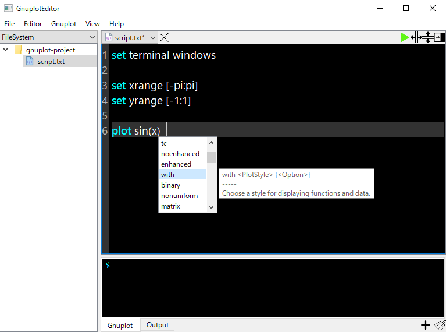Choose 'nonuniform' from the completion list

[183, 196]
